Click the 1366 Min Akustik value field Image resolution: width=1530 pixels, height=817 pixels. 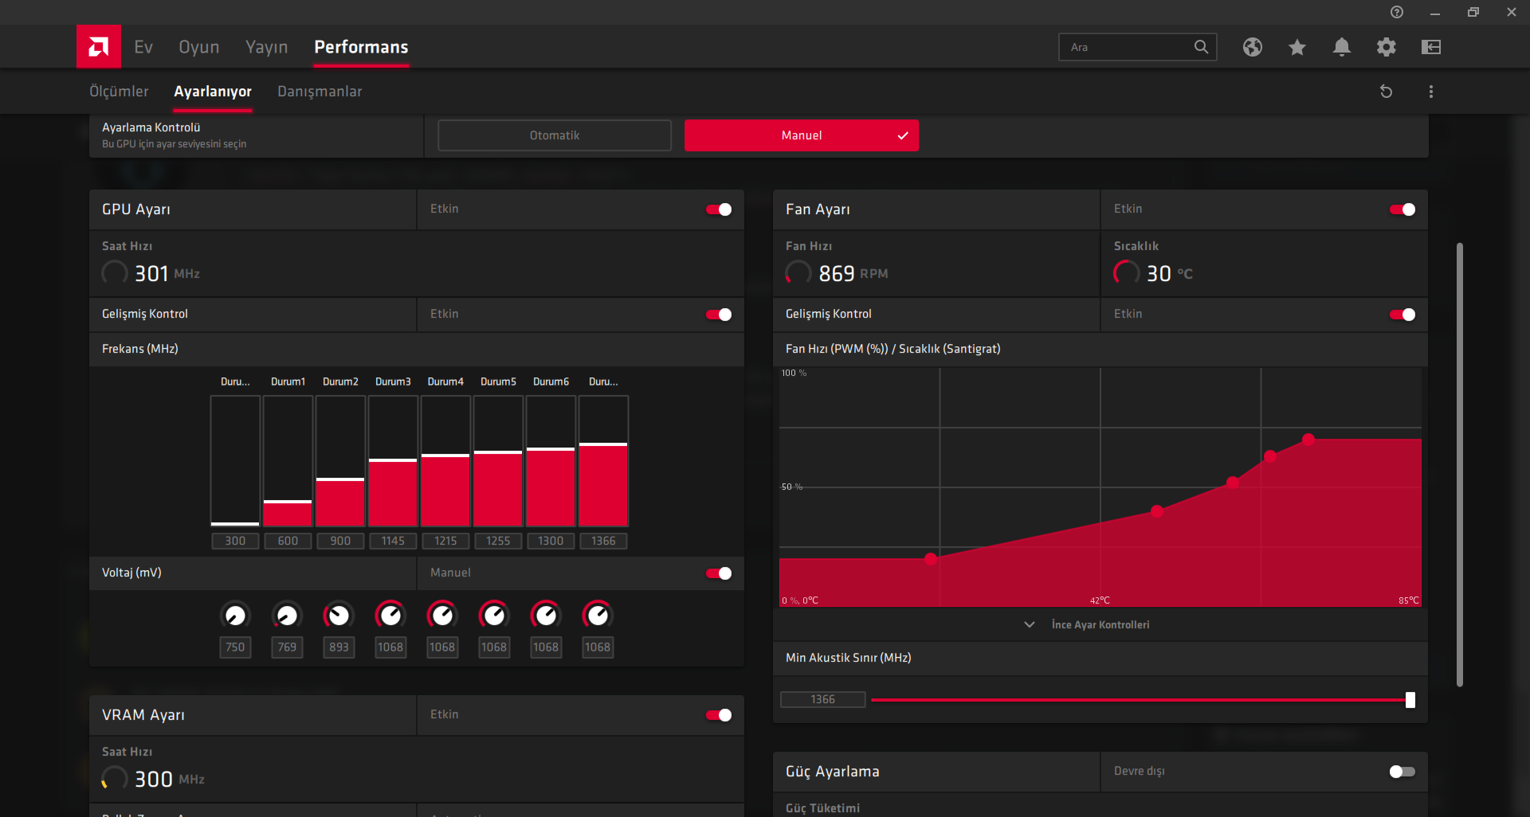click(823, 699)
